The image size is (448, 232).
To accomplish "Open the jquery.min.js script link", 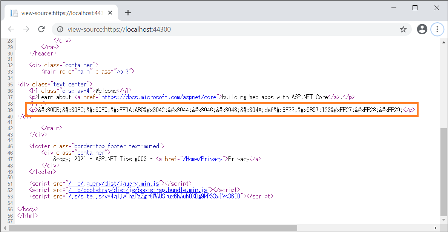I will [x=113, y=183].
